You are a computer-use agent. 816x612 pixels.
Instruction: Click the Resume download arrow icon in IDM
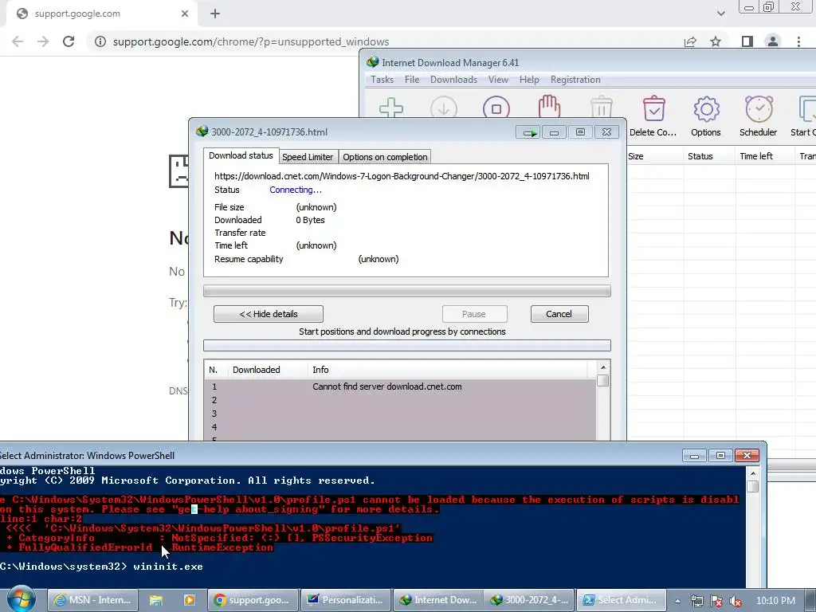[443, 108]
